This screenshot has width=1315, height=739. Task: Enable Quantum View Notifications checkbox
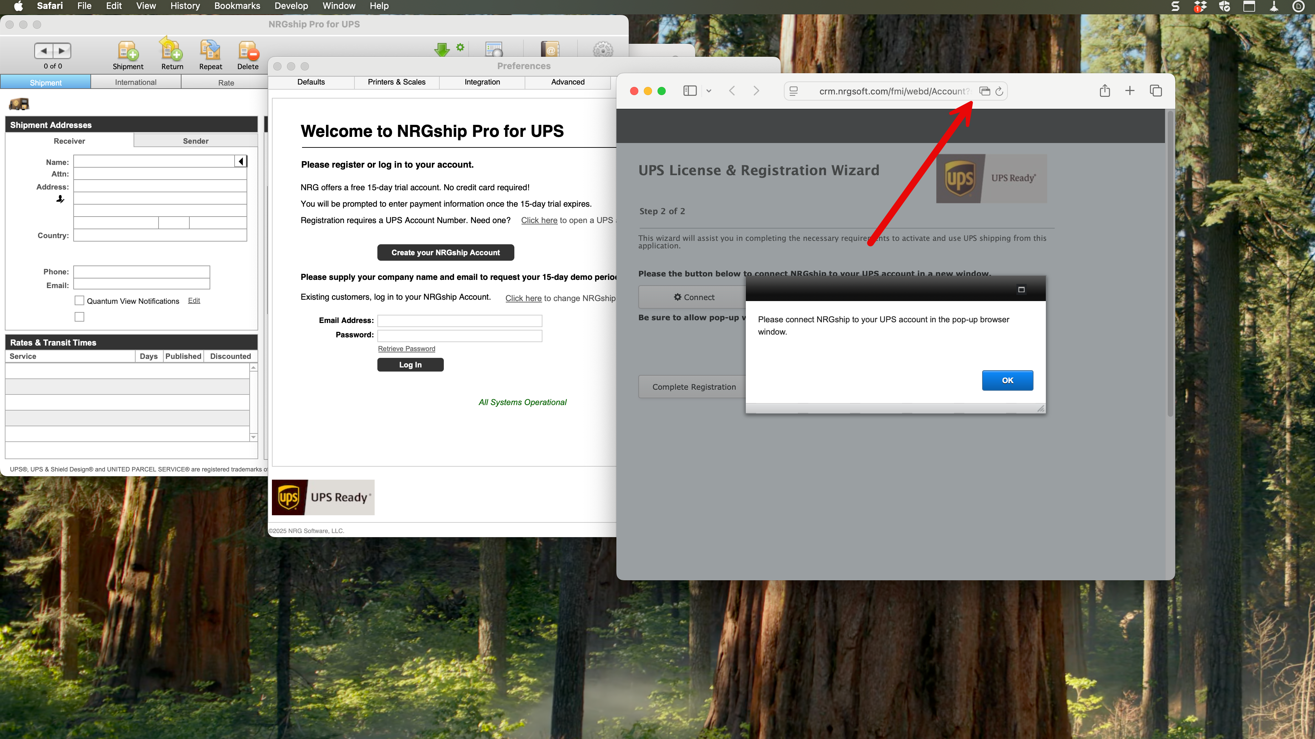[79, 300]
